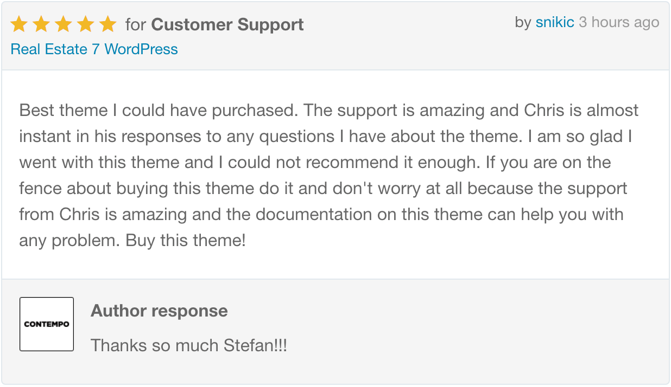Click the CONTEMPO author logo
Image resolution: width=671 pixels, height=387 pixels.
pyautogui.click(x=47, y=324)
